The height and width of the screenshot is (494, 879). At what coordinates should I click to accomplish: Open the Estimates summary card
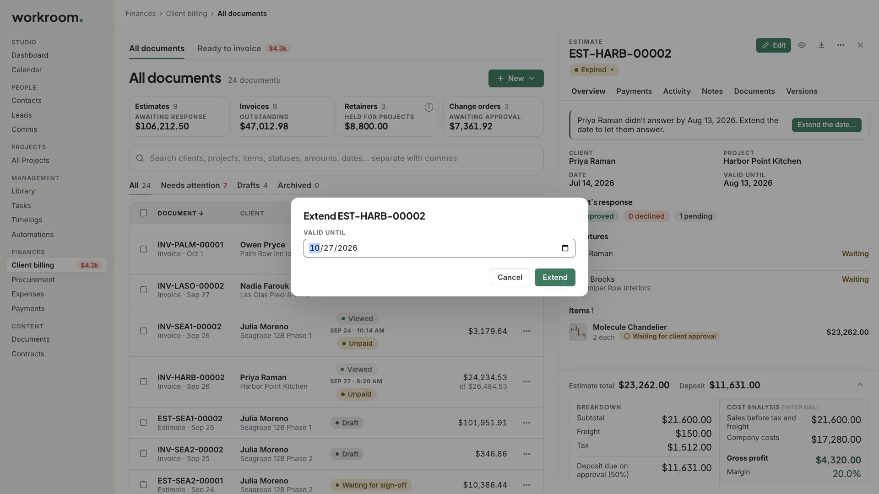point(179,117)
